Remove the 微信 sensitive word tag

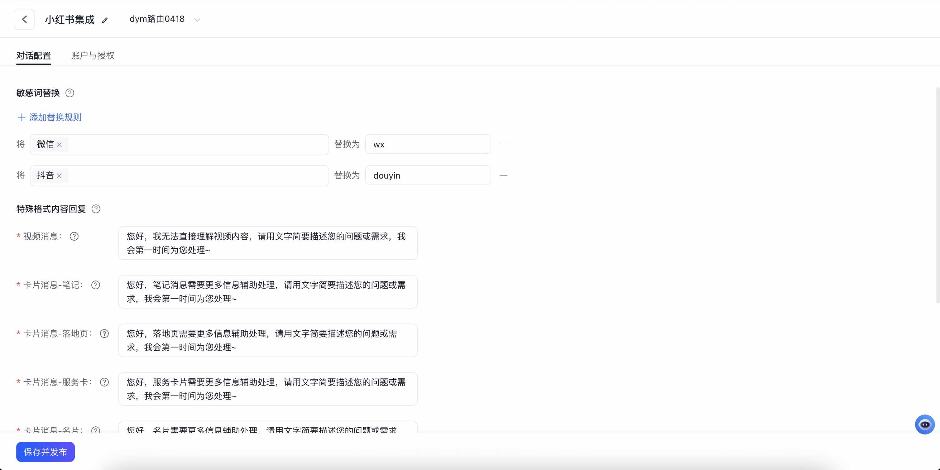coord(60,145)
